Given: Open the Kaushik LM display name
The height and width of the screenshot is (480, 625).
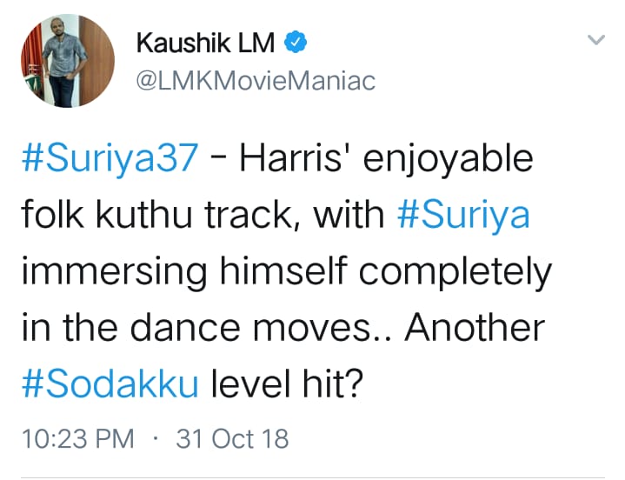Looking at the screenshot, I should (206, 43).
